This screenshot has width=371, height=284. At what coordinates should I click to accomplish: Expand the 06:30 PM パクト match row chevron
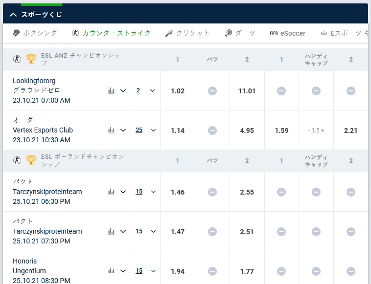click(x=123, y=192)
